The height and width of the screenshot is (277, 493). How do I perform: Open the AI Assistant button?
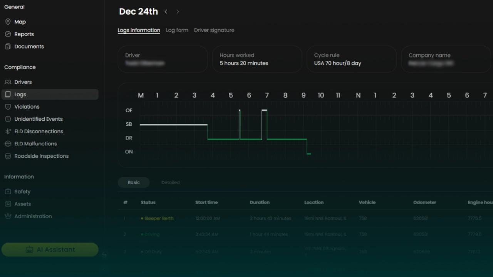tap(50, 250)
